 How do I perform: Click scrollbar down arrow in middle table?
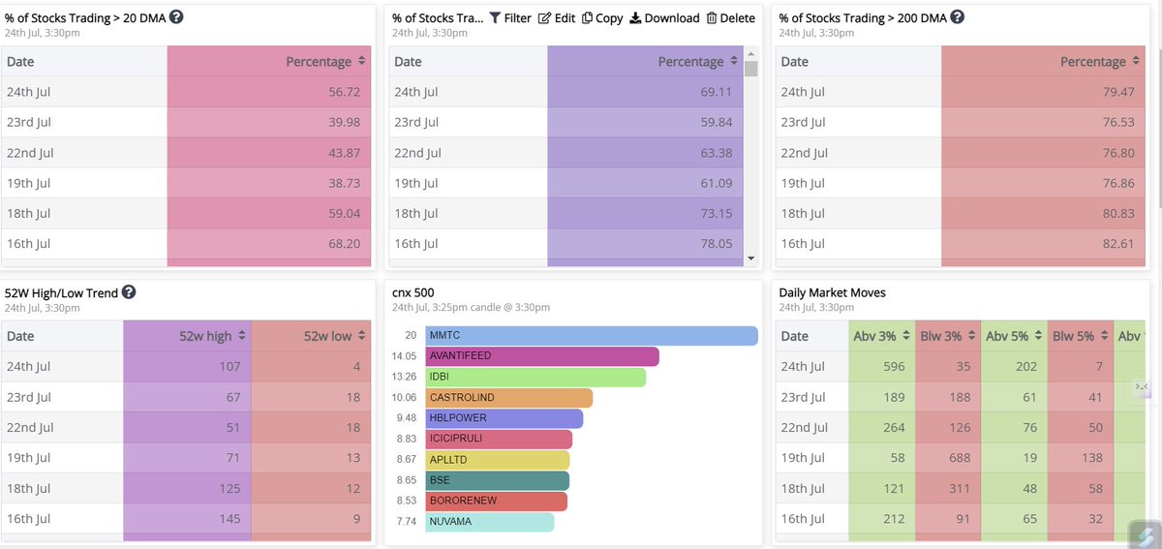750,259
